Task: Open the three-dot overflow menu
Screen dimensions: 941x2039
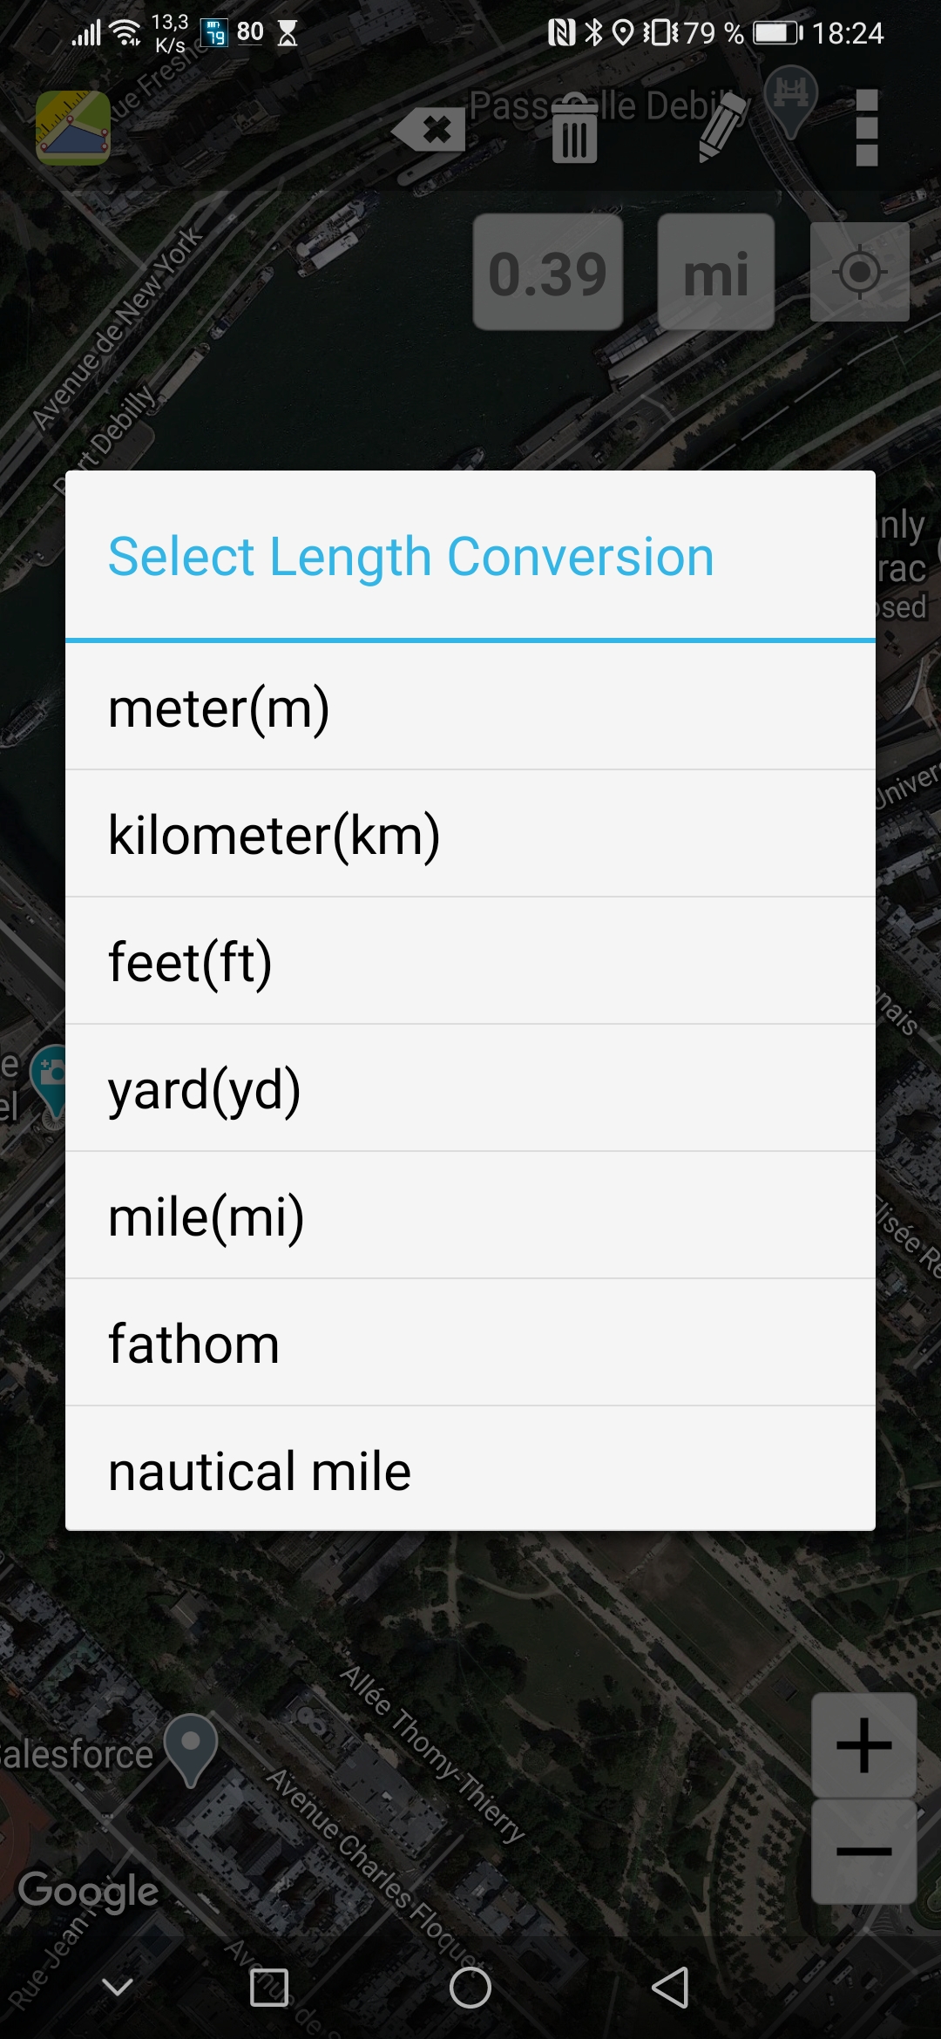Action: pyautogui.click(x=866, y=127)
